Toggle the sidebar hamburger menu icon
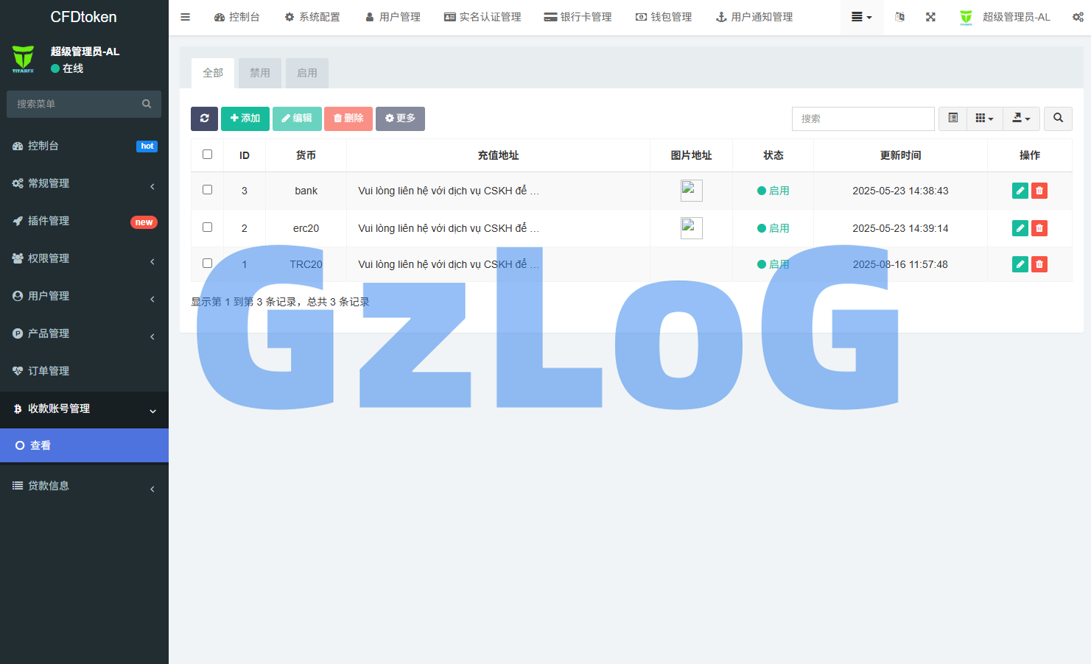The height and width of the screenshot is (664, 1091). [x=186, y=17]
